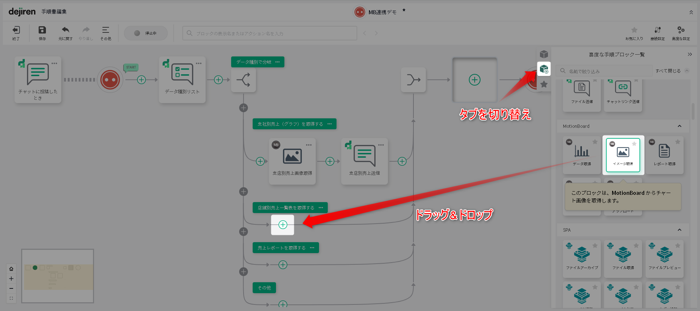Undo with the 元に戻す icon
The width and height of the screenshot is (700, 311).
(x=66, y=33)
